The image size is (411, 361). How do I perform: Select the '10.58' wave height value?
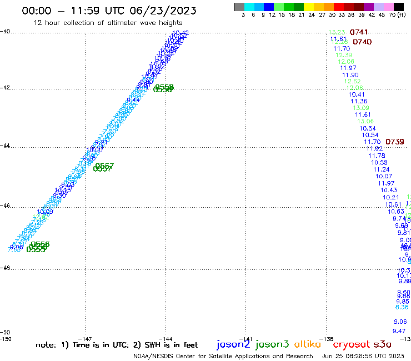[379, 163]
